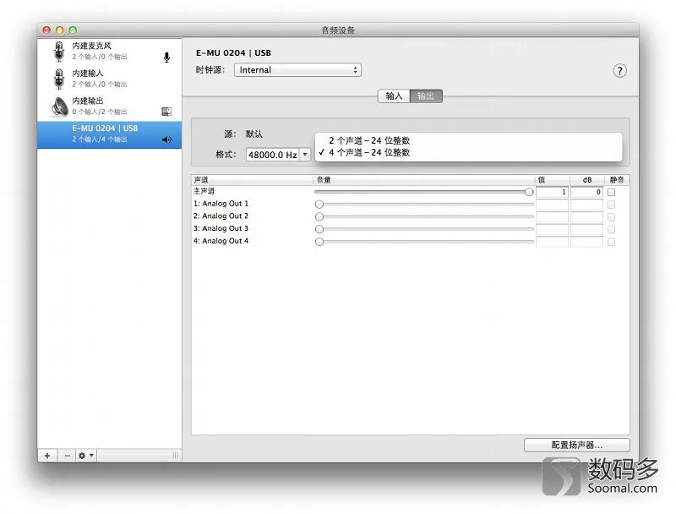This screenshot has height=514, width=676.
Task: Select the built-in microphone device icon
Action: 59,52
